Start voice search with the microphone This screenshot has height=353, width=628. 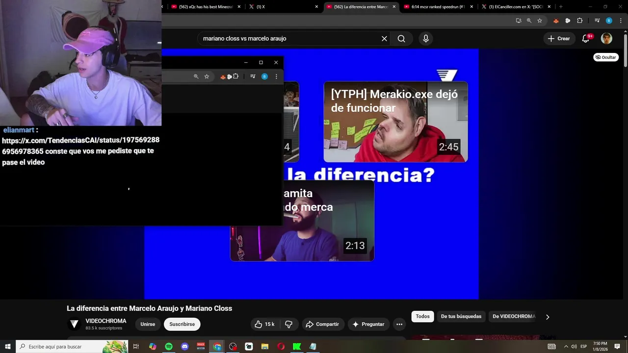[425, 39]
